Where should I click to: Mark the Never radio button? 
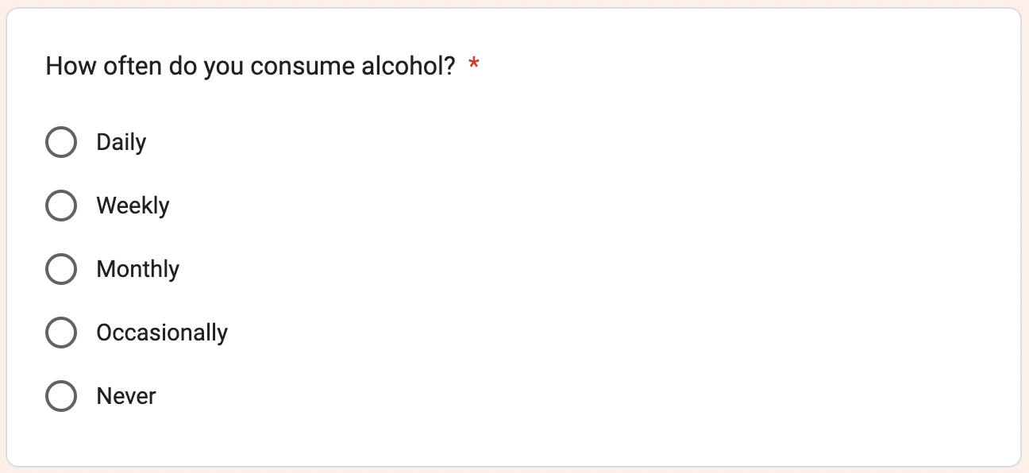tap(61, 396)
